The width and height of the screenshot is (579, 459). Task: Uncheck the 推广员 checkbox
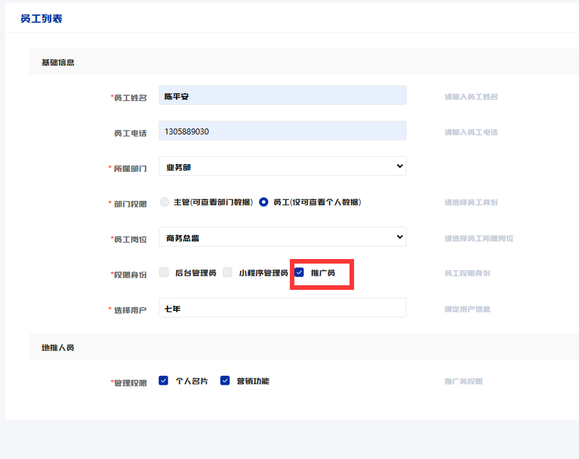(x=300, y=273)
